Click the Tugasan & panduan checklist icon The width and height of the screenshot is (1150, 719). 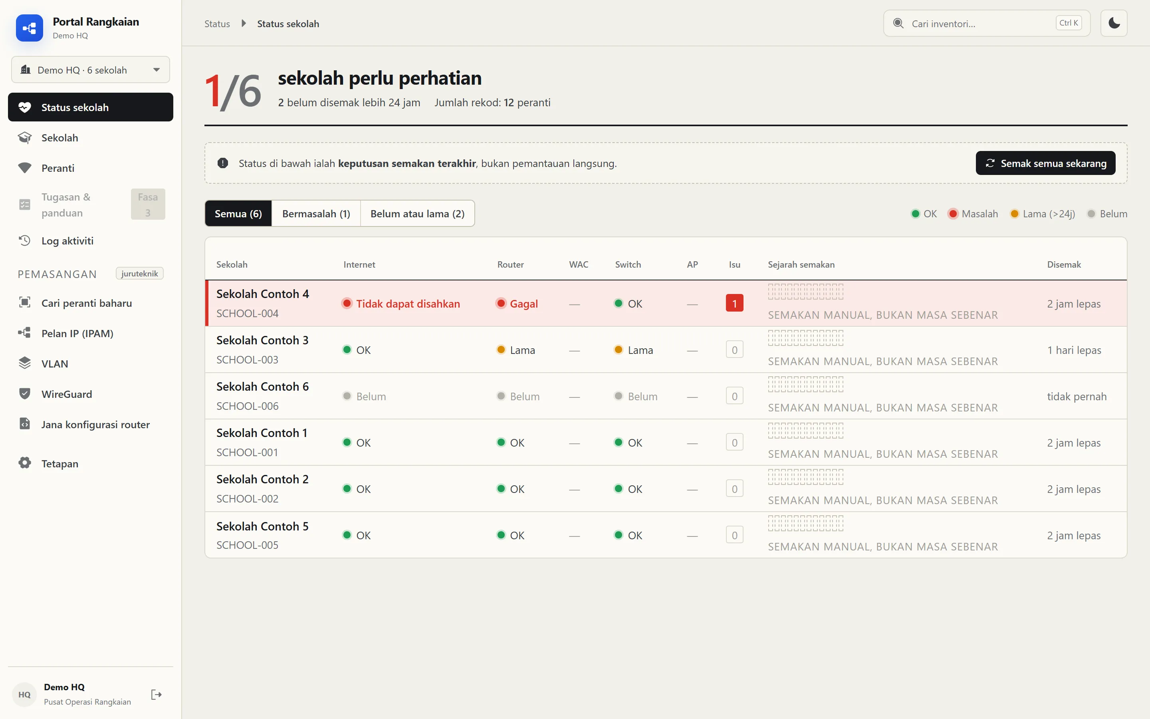pos(25,205)
